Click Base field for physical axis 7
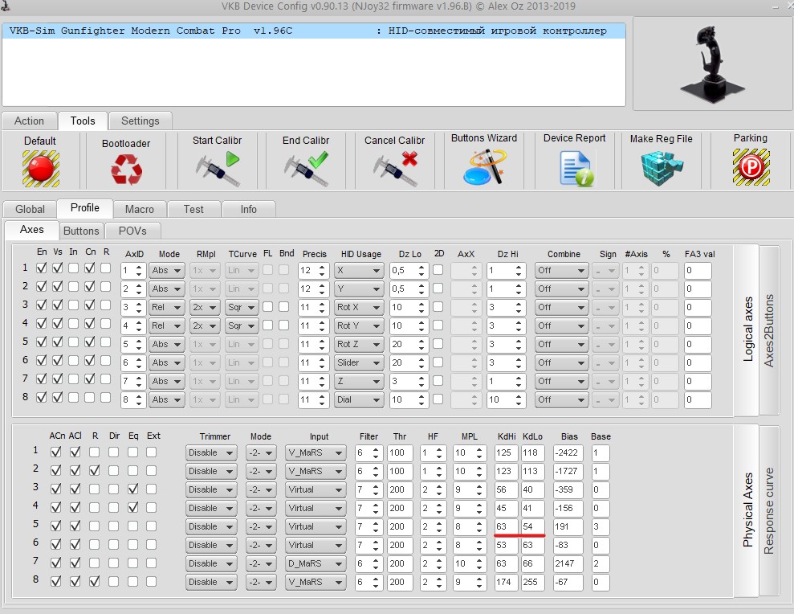Viewport: 794px width, 614px height. click(601, 564)
